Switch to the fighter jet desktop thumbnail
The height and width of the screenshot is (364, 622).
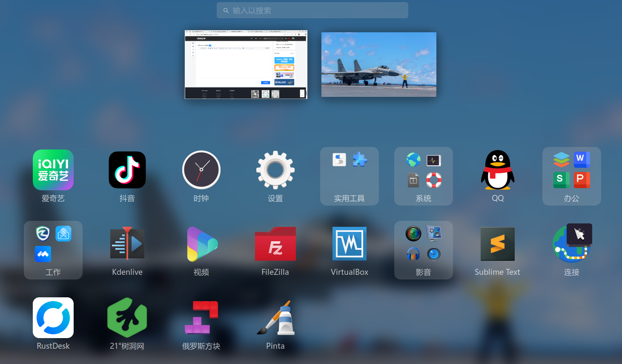tap(379, 65)
